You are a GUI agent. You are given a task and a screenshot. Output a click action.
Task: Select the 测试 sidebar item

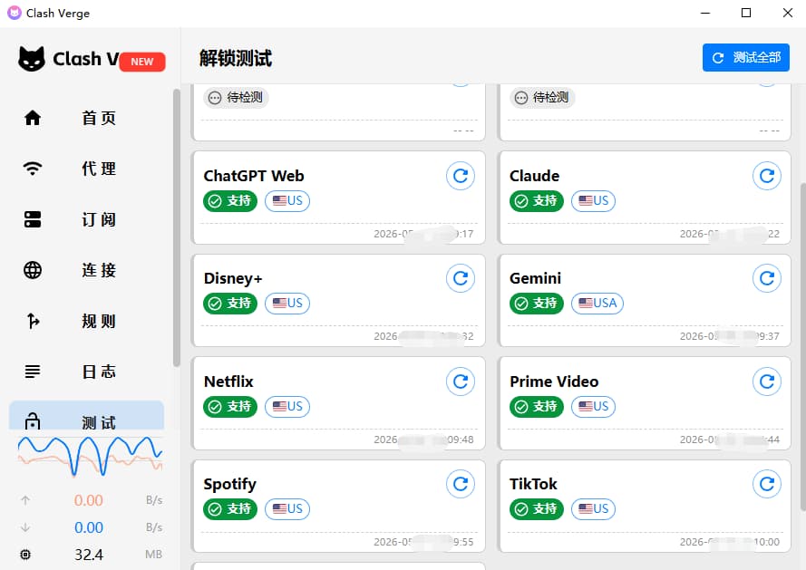pyautogui.click(x=86, y=415)
